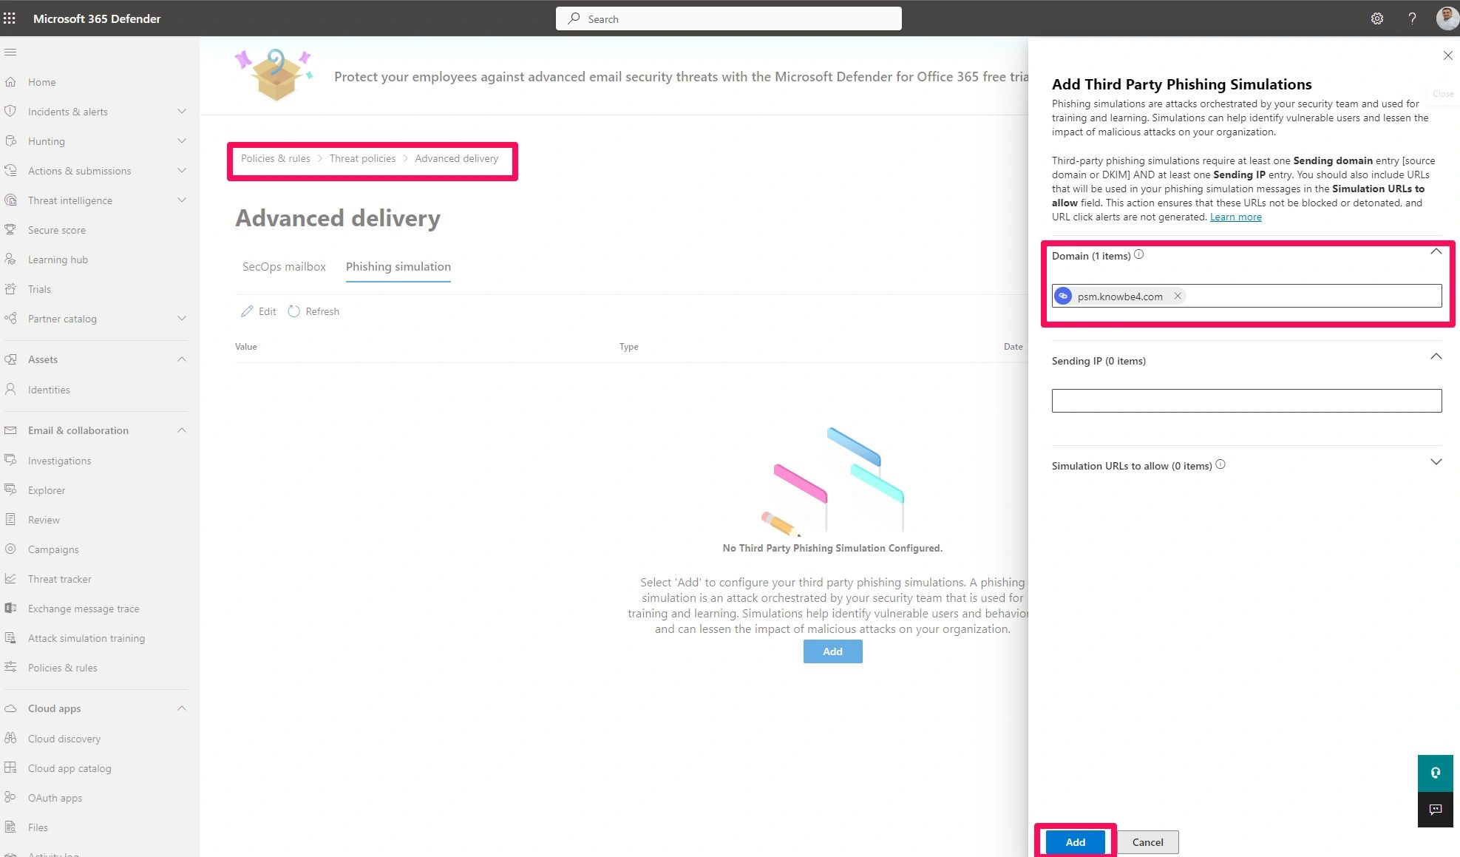Viewport: 1460px width, 857px height.
Task: Remove the psm.knowbe4.com domain entry
Action: 1177,295
